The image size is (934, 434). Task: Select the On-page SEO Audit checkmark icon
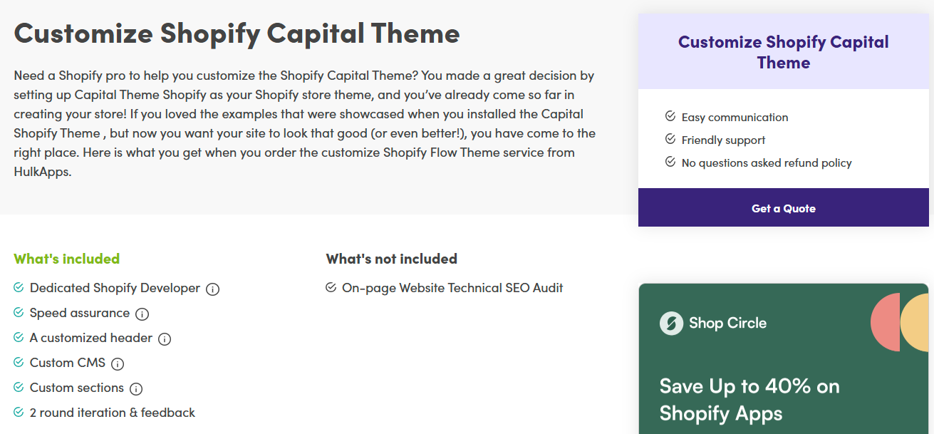[x=331, y=287]
